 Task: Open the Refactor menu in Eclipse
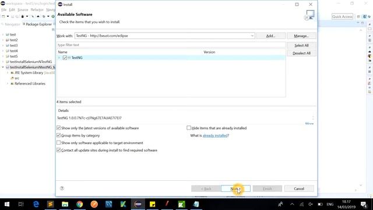37,10
